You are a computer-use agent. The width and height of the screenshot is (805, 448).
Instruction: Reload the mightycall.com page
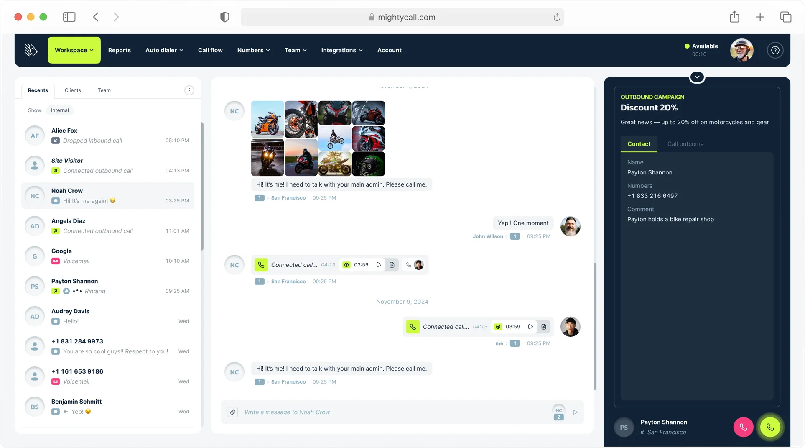point(557,17)
